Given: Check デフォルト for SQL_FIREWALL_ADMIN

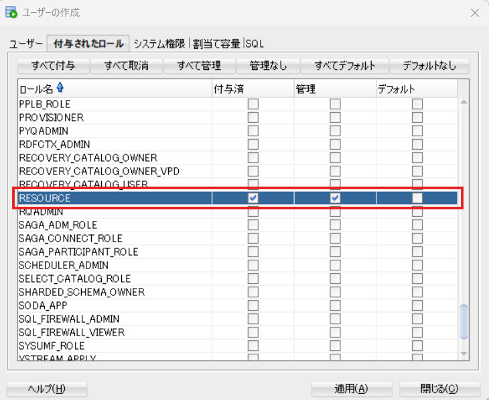Looking at the screenshot, I should coord(417,319).
